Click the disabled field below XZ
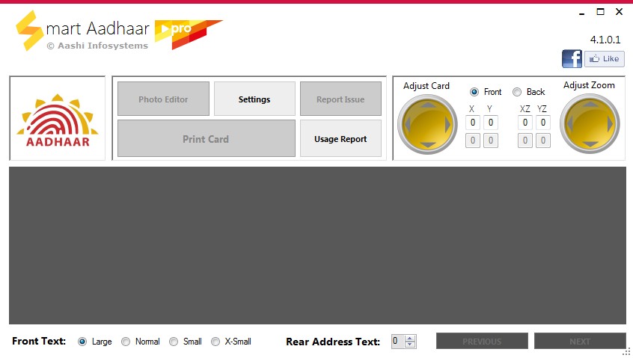Image resolution: width=633 pixels, height=358 pixels. pyautogui.click(x=525, y=141)
